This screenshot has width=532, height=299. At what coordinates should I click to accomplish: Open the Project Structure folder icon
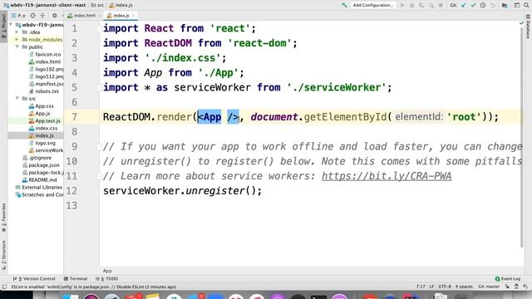click(x=505, y=5)
